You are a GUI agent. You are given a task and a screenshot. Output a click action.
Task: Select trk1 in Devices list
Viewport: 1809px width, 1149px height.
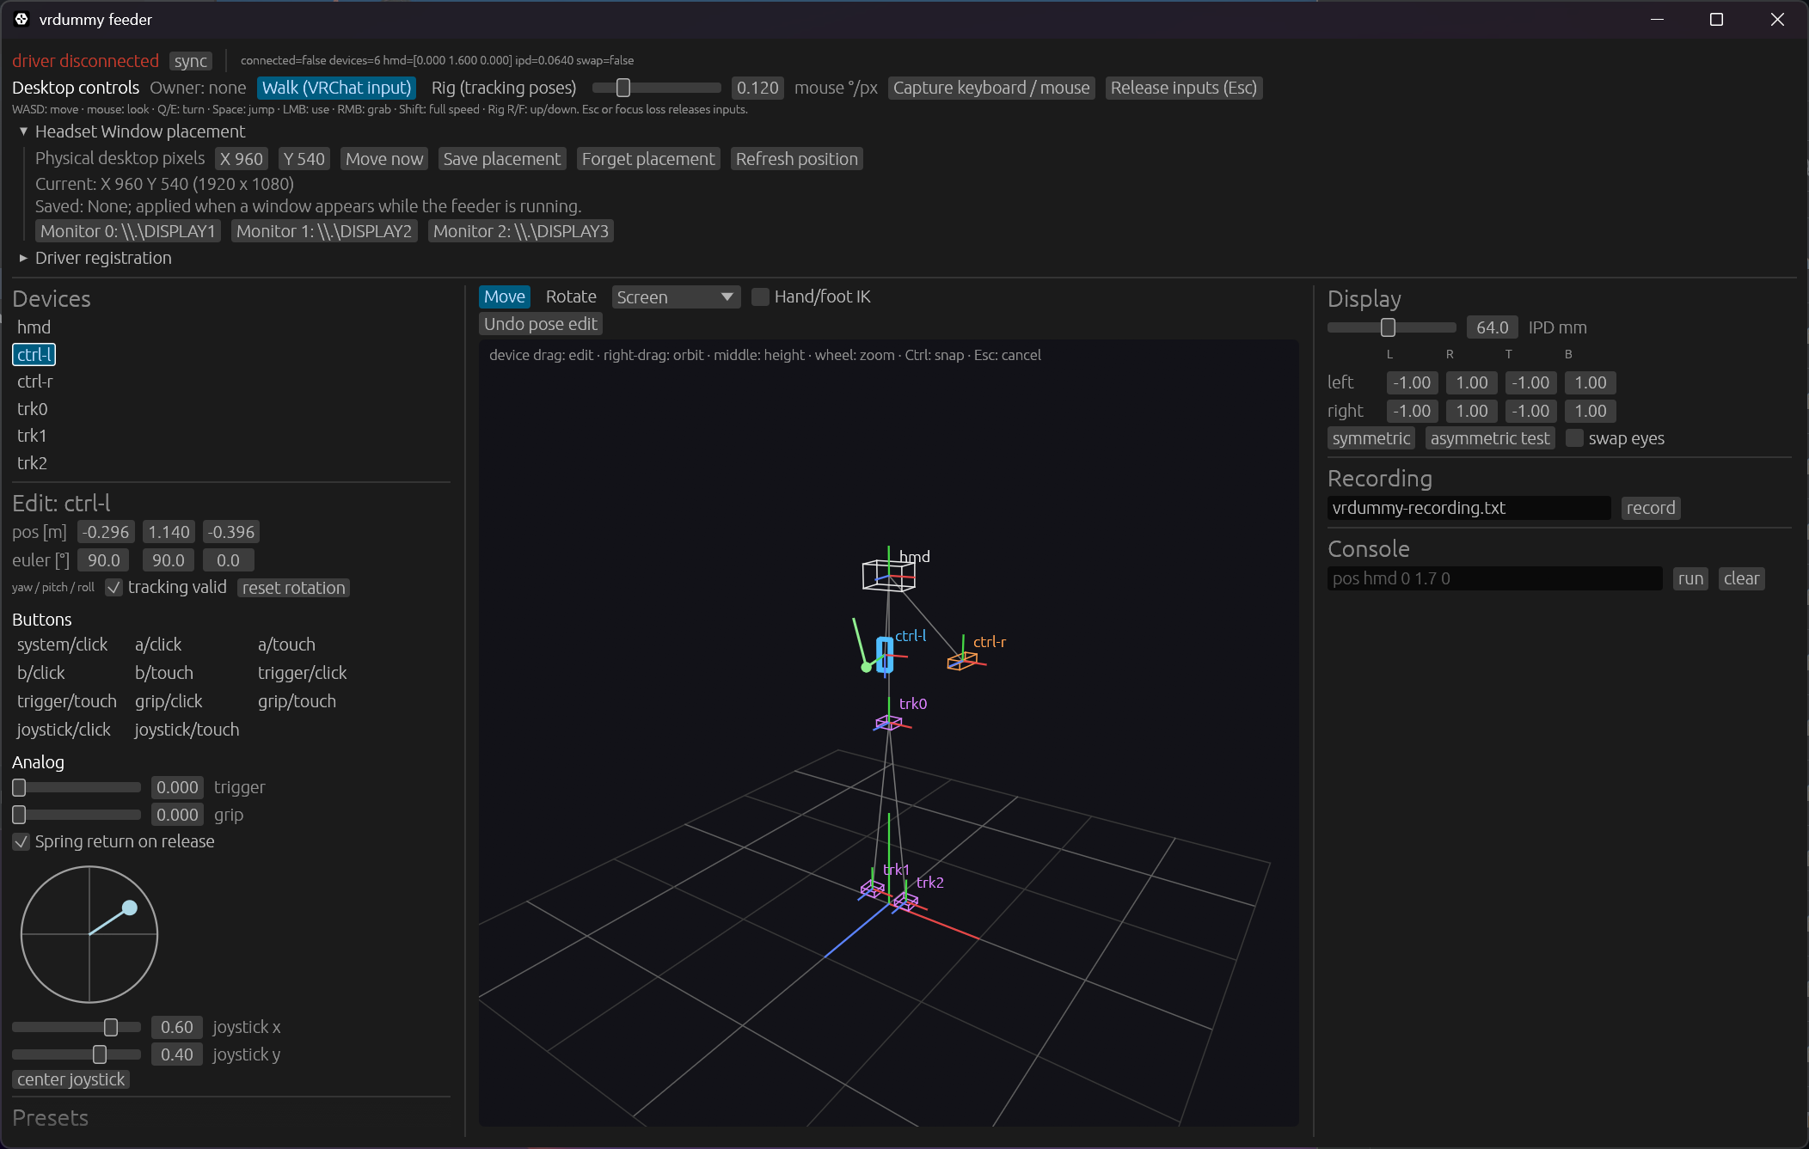tap(32, 436)
